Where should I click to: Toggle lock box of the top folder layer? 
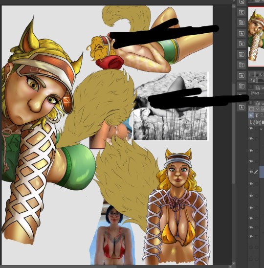click(257, 129)
